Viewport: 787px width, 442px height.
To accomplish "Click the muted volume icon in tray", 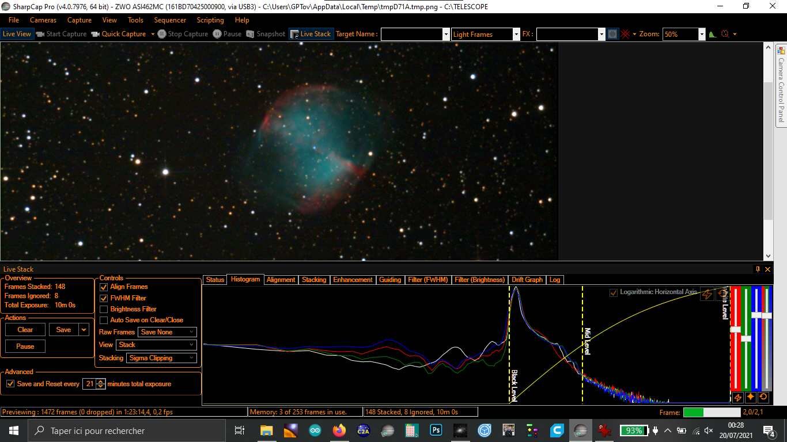I will pos(709,430).
